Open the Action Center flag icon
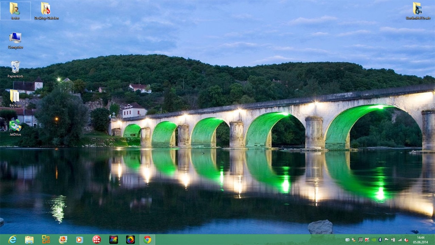The image size is (435, 245). click(387, 239)
